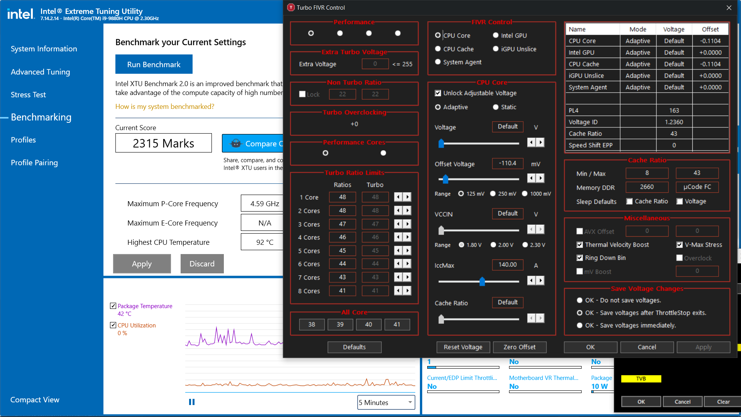Screen dimensions: 741x417
Task: Open How is my system benchmarked link
Action: [x=164, y=106]
